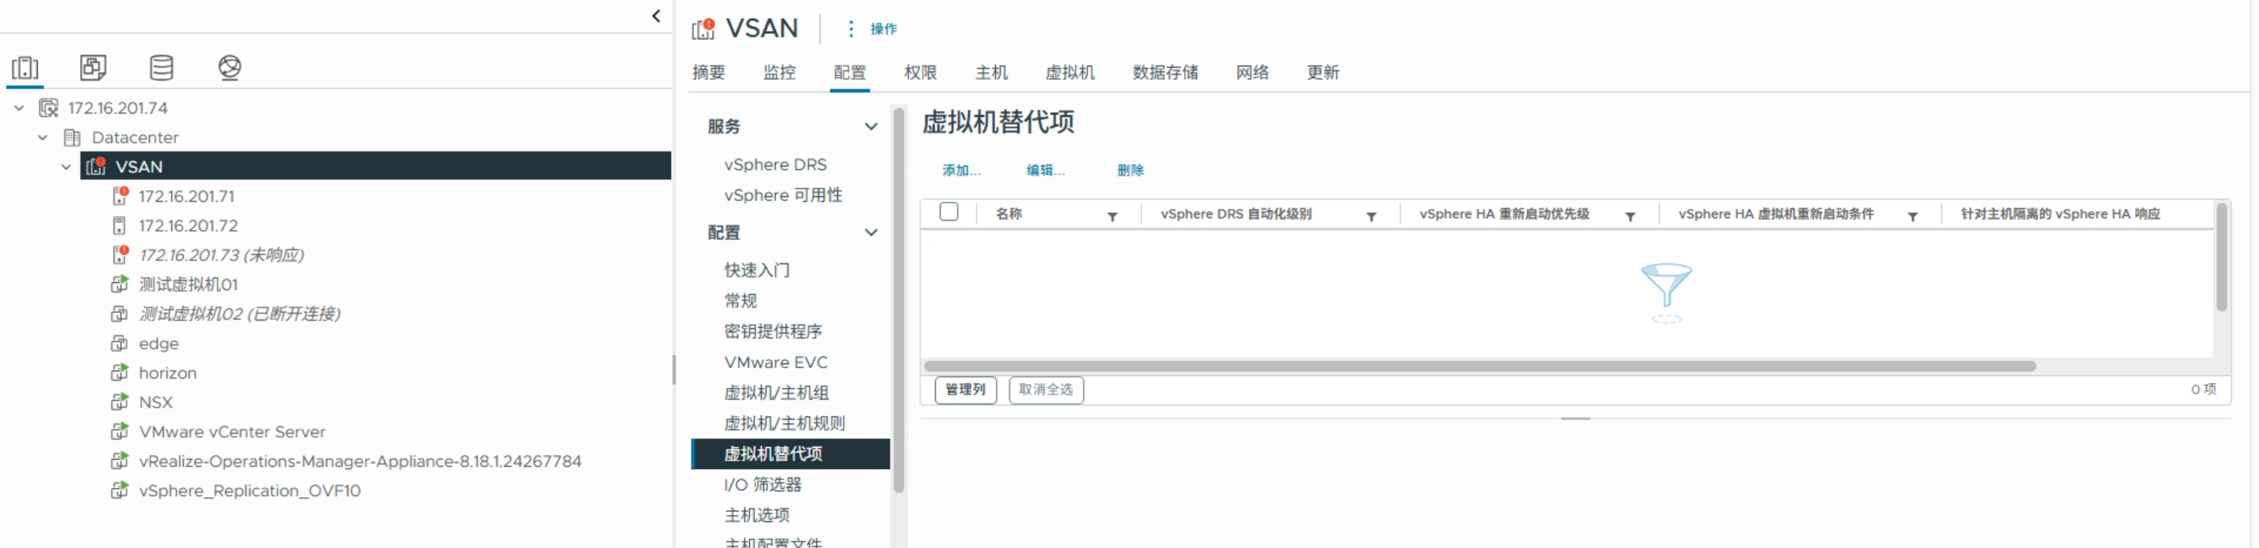
Task: Open the Networking inventory view icon
Action: 229,68
